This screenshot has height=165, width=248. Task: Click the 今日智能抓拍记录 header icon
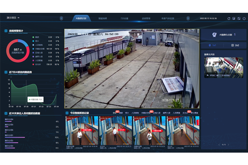67,113
